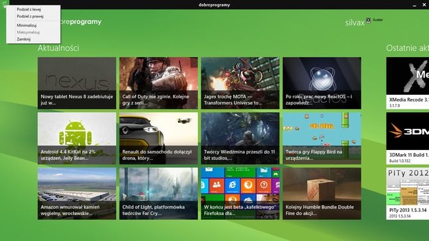The height and width of the screenshot is (241, 429).
Task: Click the 'Ostatnie akt...' section heading
Action: pos(407,48)
